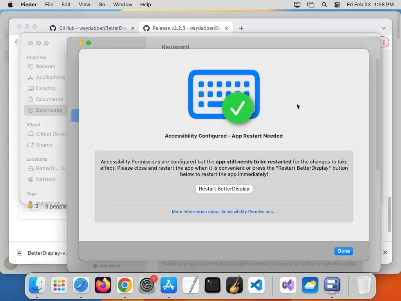Select the BetterD... volume in Locations
This screenshot has height=301, width=401.
pos(47,169)
